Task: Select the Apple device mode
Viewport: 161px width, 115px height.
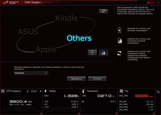Action: click(x=46, y=49)
